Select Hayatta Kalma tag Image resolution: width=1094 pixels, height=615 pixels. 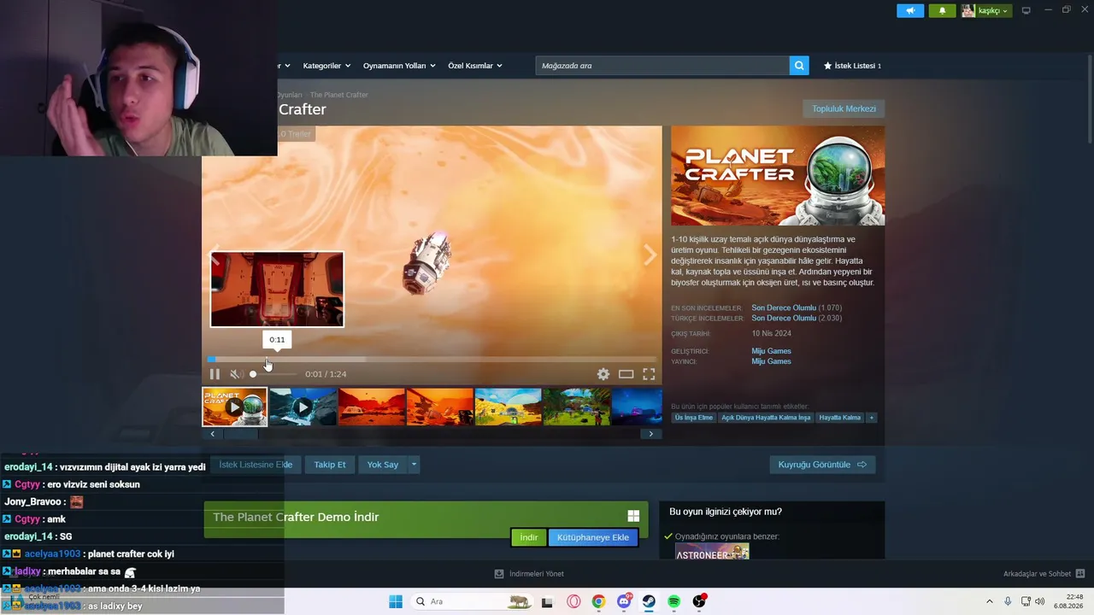tap(840, 418)
